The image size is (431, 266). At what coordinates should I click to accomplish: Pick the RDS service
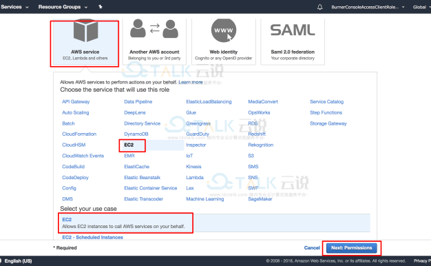[253, 123]
